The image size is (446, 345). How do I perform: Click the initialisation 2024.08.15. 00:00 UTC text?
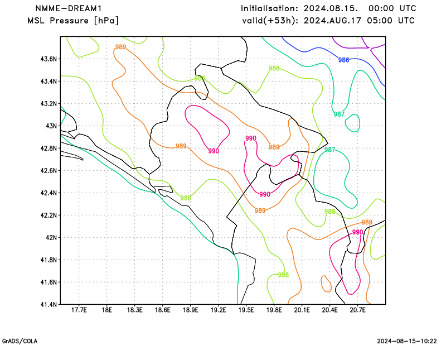pos(328,8)
